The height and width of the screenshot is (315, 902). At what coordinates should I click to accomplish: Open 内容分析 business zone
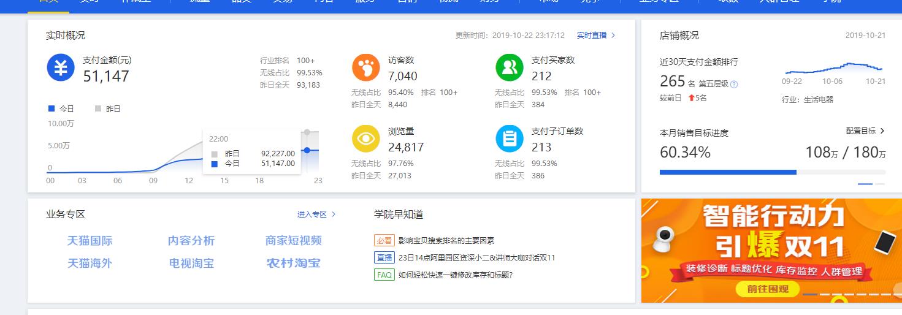point(191,241)
